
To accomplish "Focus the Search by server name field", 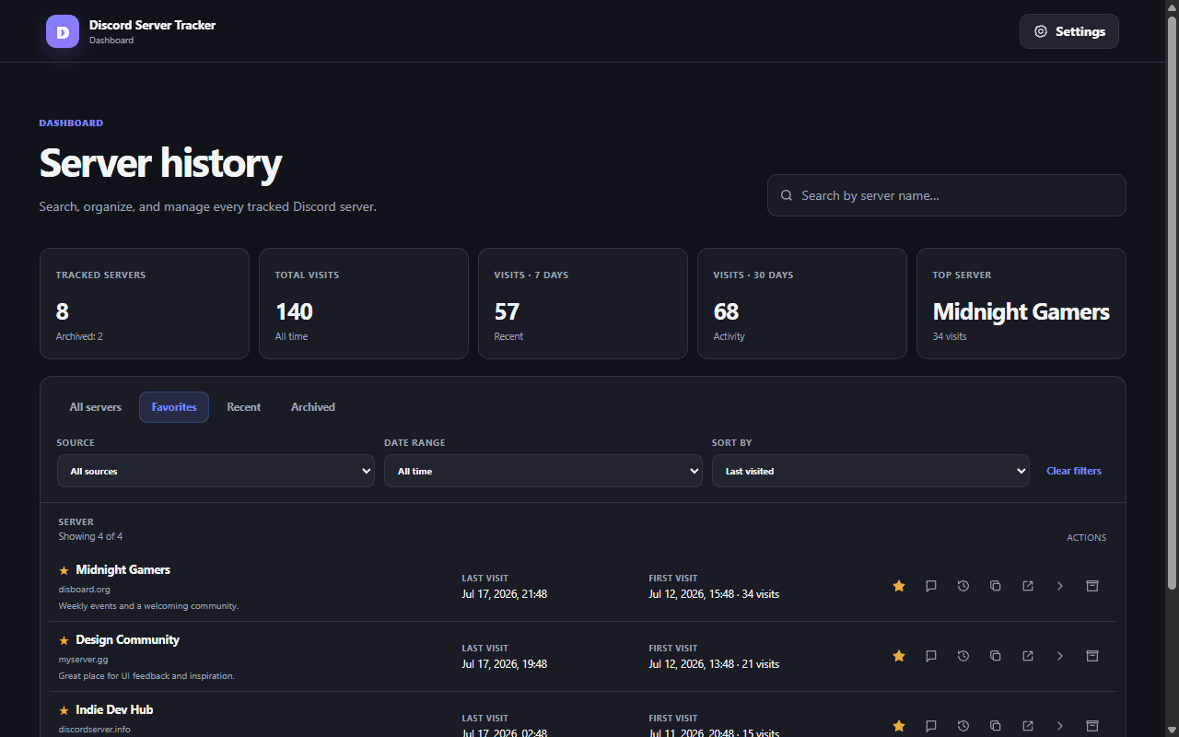I will [x=947, y=195].
